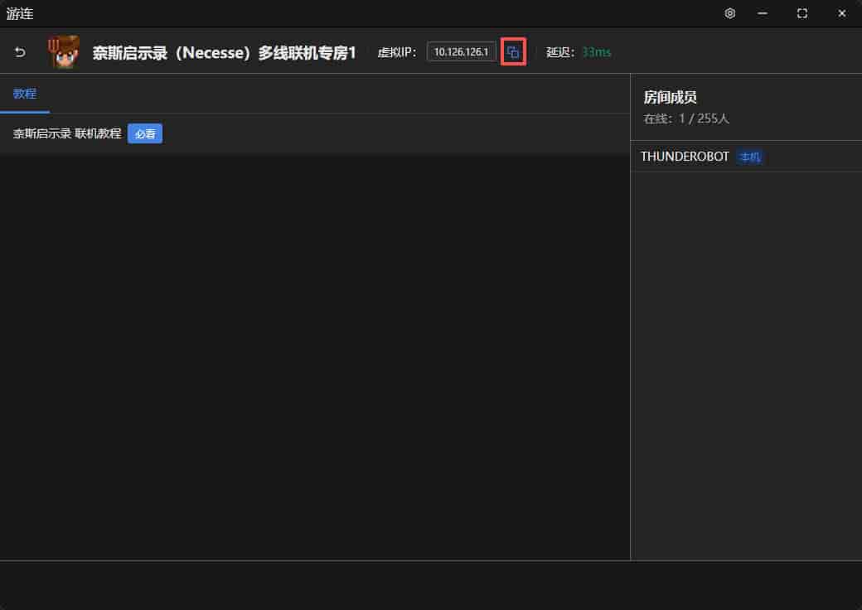Switch to the 教程 tab
Screen dimensions: 862x610
(x=25, y=94)
